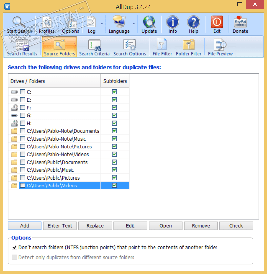Enable the Pablo-Note\Videos folder checkbox
The height and width of the screenshot is (274, 267).
tap(22, 154)
